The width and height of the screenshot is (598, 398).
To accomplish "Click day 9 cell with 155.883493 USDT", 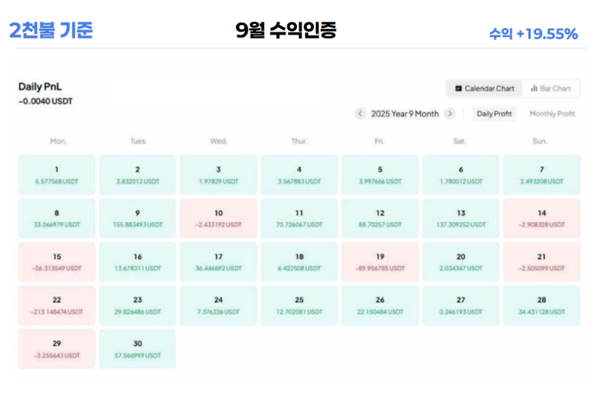I will pos(138,218).
